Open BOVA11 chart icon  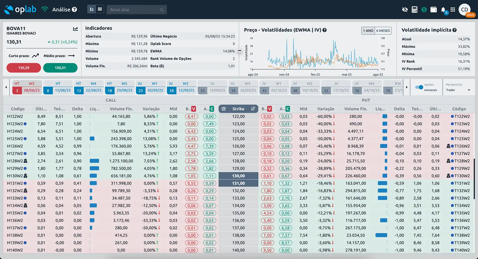click(x=75, y=29)
